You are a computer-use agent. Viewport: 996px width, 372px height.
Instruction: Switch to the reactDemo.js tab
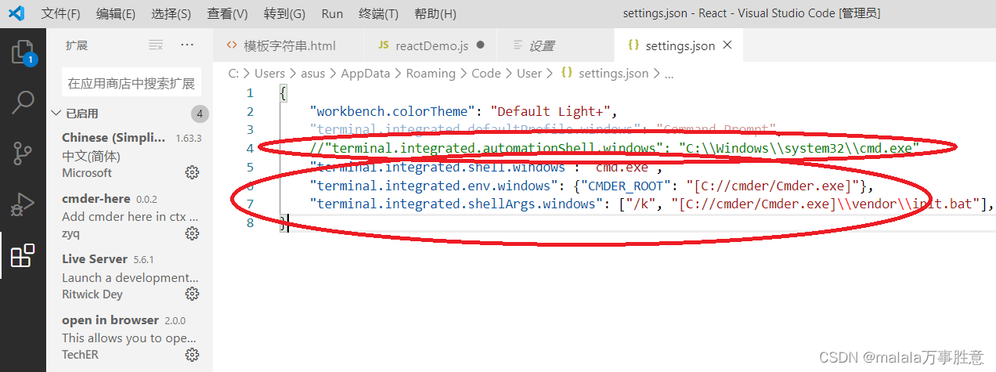pyautogui.click(x=431, y=45)
